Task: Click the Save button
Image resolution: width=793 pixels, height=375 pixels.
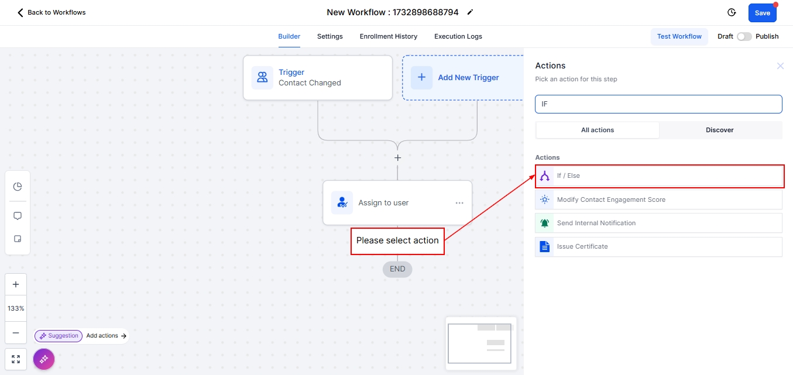Action: tap(762, 13)
